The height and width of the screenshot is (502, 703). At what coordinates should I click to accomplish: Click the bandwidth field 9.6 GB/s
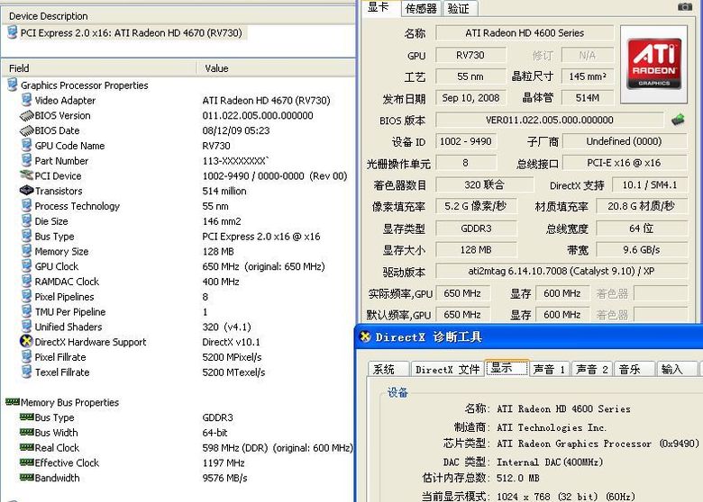642,250
